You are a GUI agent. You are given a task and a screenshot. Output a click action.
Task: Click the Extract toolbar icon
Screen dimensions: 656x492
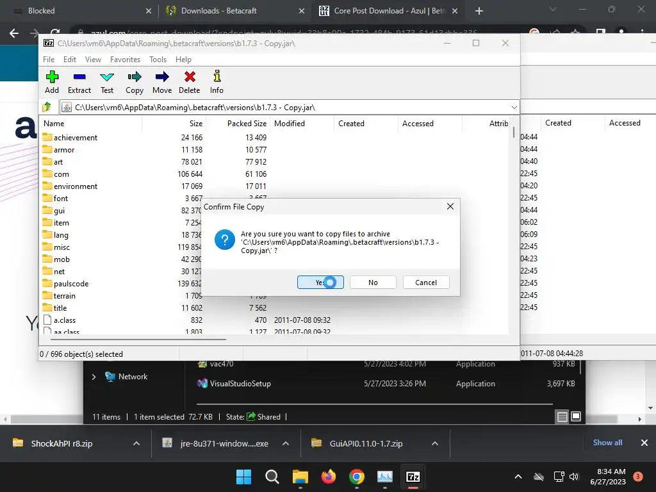click(79, 82)
